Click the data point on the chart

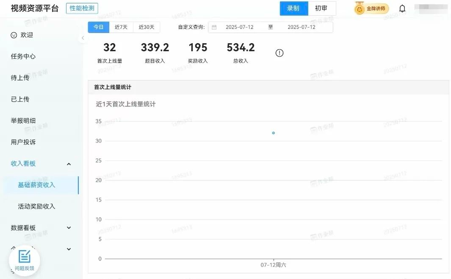point(274,133)
